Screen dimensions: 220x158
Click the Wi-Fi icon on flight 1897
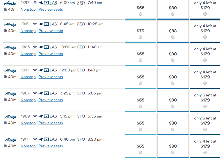pos(35,3)
